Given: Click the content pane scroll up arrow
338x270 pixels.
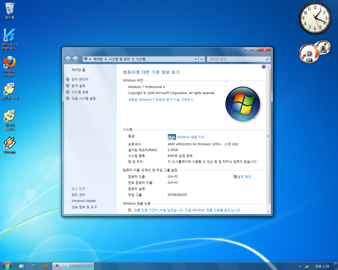Looking at the screenshot, I should point(269,67).
